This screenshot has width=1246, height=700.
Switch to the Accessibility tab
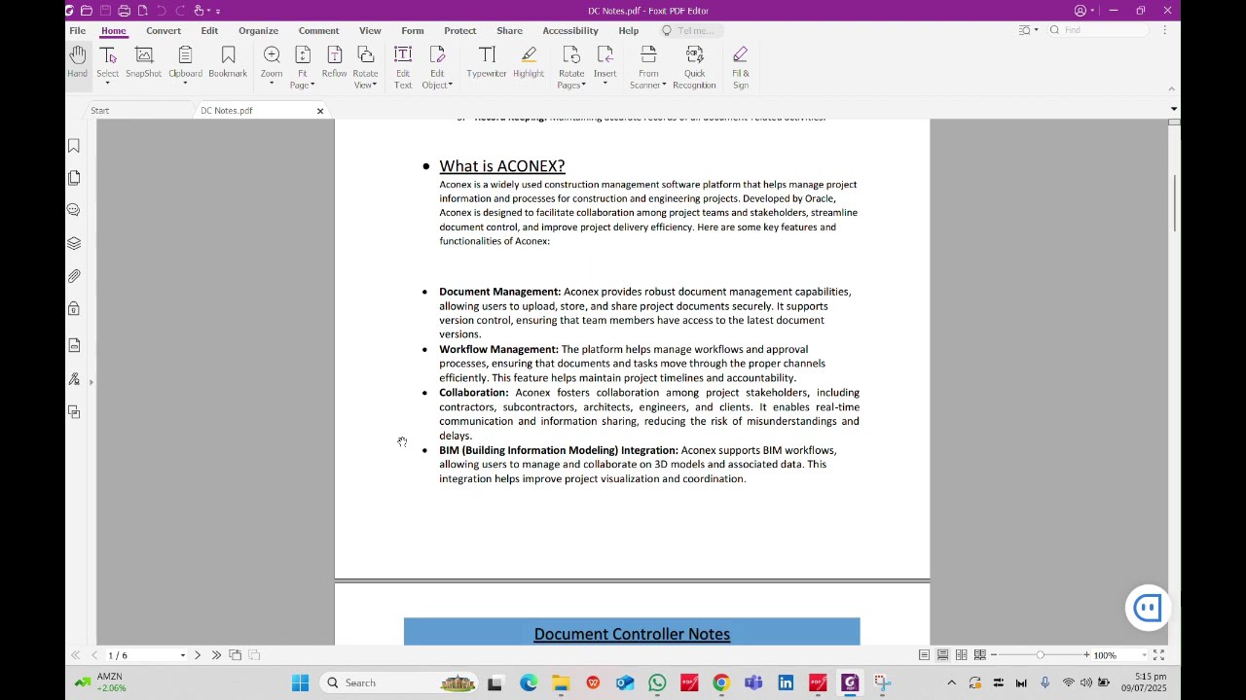[570, 30]
